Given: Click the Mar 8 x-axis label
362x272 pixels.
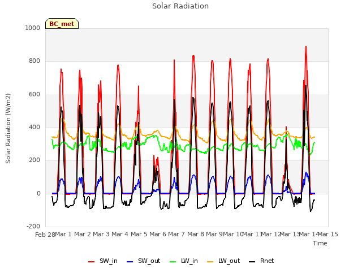Looking at the screenshot, I should [196, 234].
